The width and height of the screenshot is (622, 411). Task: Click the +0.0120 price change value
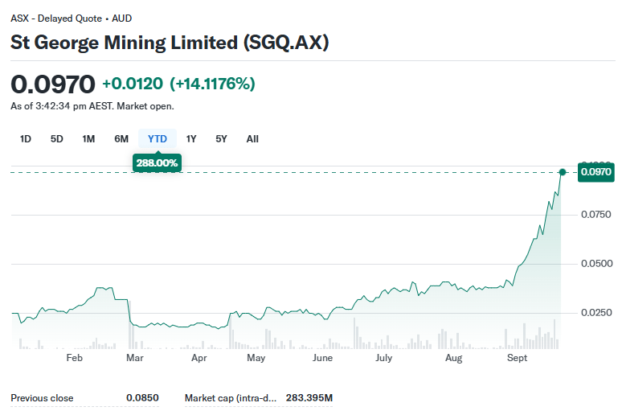pos(133,84)
